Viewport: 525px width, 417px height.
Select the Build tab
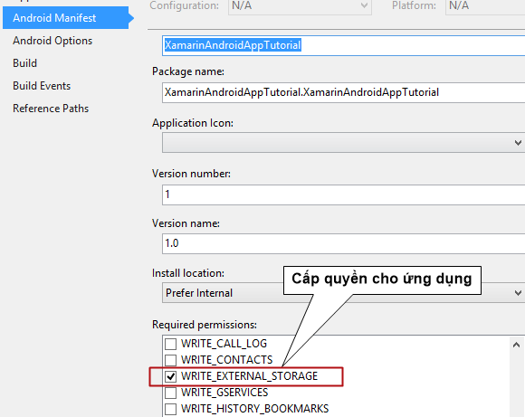coord(24,63)
